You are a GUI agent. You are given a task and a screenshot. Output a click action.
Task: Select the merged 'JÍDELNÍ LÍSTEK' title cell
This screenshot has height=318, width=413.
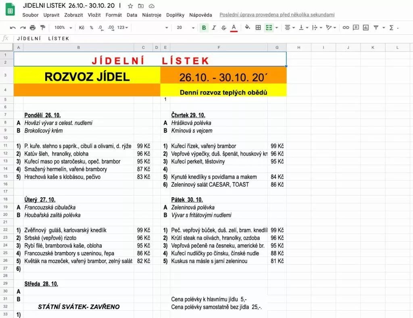coord(150,59)
